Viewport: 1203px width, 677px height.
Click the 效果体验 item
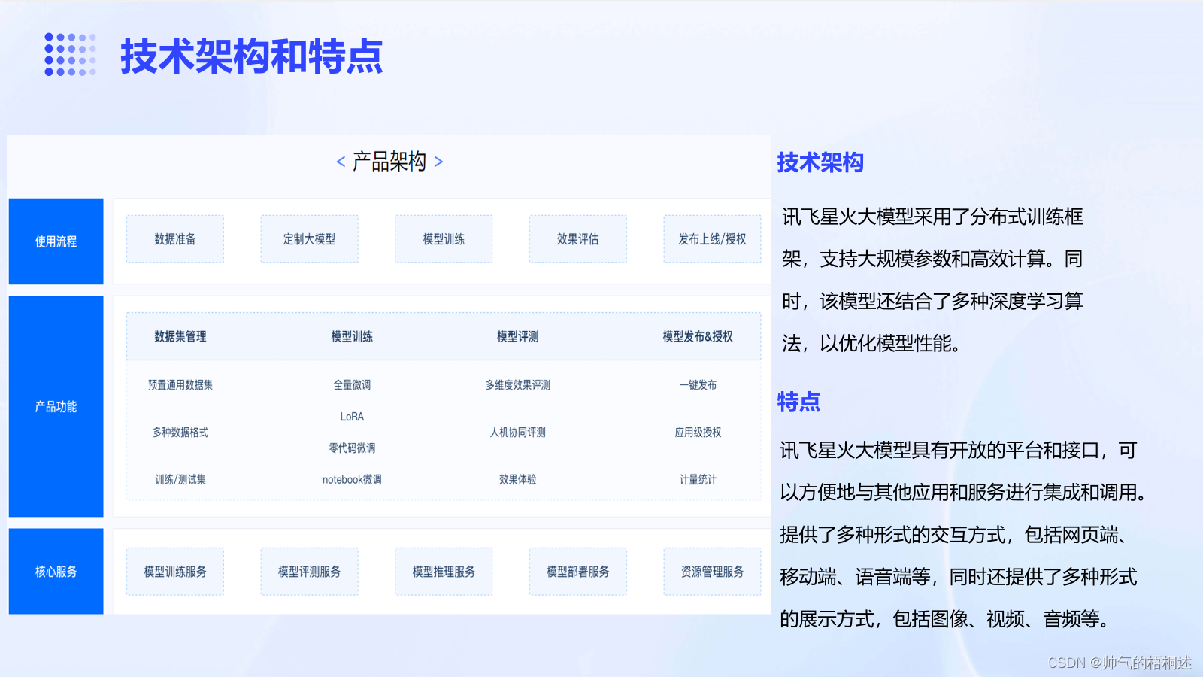point(517,479)
